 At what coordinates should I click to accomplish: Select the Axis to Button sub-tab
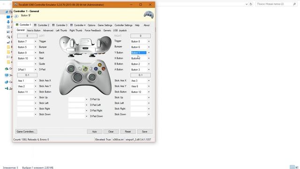pos(34,31)
